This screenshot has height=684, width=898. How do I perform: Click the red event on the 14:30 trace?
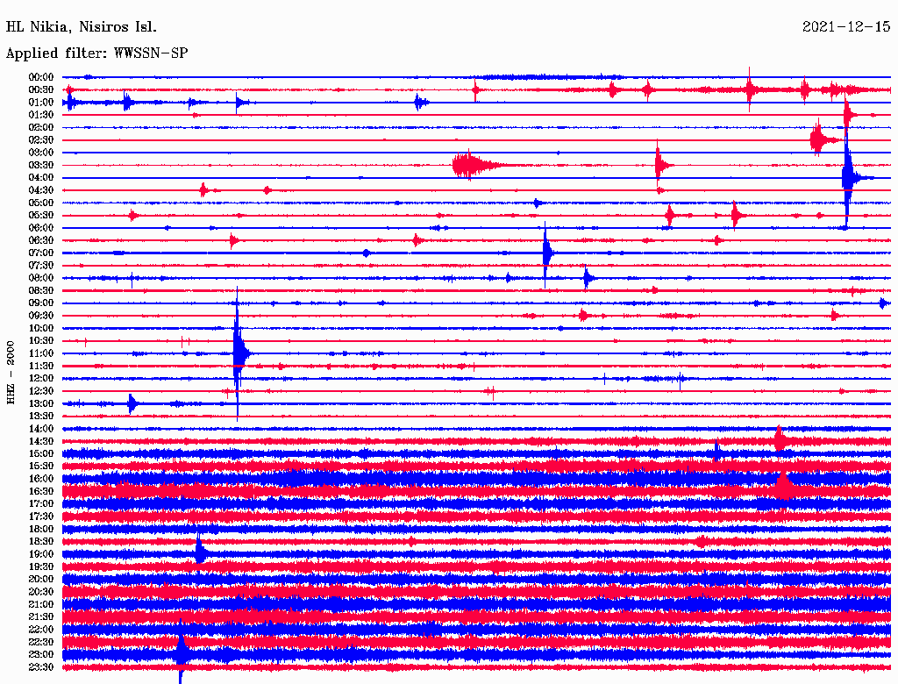[780, 441]
